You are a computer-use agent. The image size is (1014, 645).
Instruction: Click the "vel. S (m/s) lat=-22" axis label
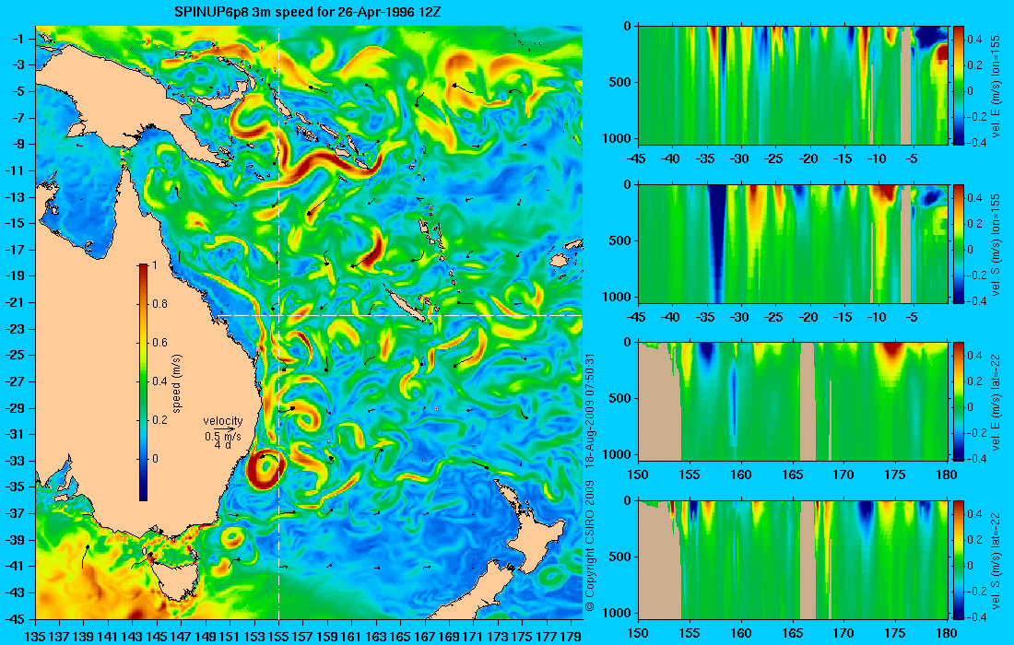(996, 559)
